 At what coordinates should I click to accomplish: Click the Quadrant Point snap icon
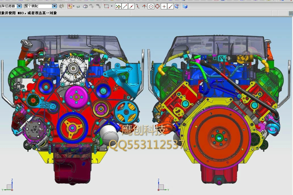tap(157, 6)
